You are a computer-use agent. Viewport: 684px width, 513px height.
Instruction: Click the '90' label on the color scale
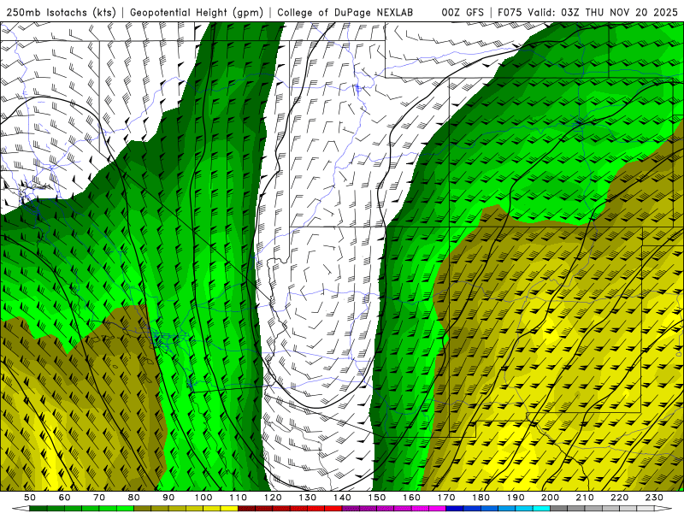pos(168,498)
